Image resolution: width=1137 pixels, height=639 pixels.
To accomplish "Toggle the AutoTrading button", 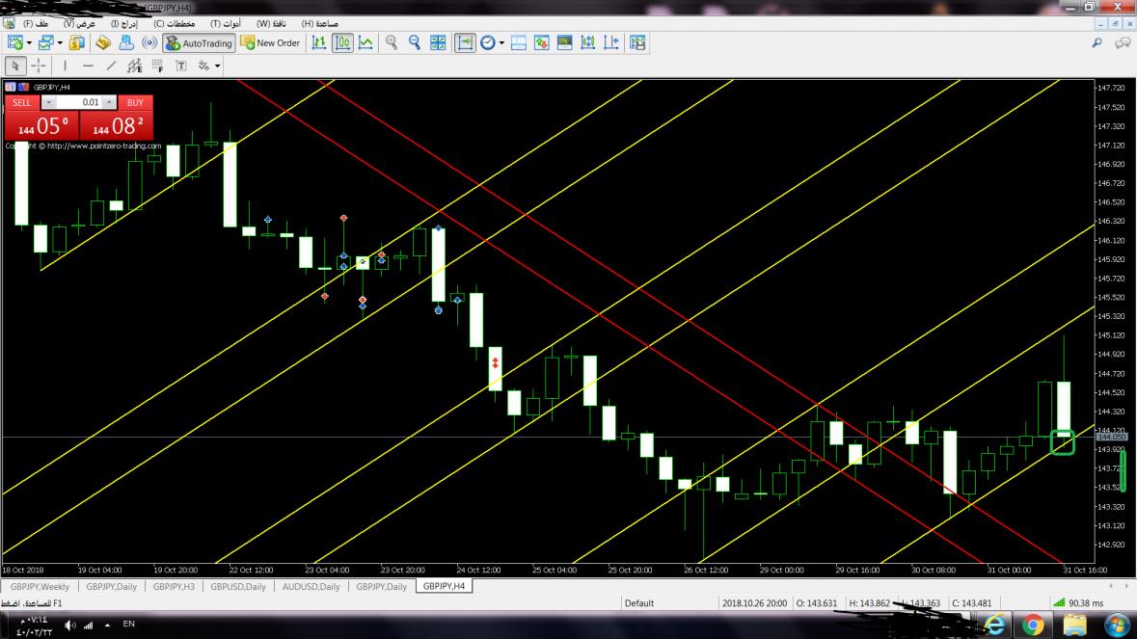I will tap(199, 42).
